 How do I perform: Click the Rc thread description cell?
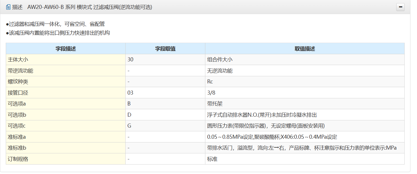tap(210, 82)
